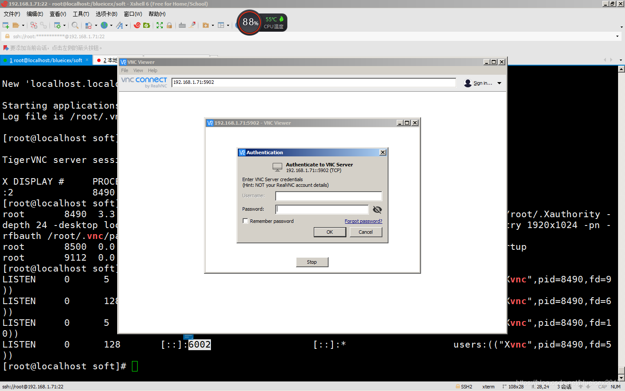This screenshot has height=391, width=625.
Task: Launch the green Xmanager icon
Action: (147, 25)
